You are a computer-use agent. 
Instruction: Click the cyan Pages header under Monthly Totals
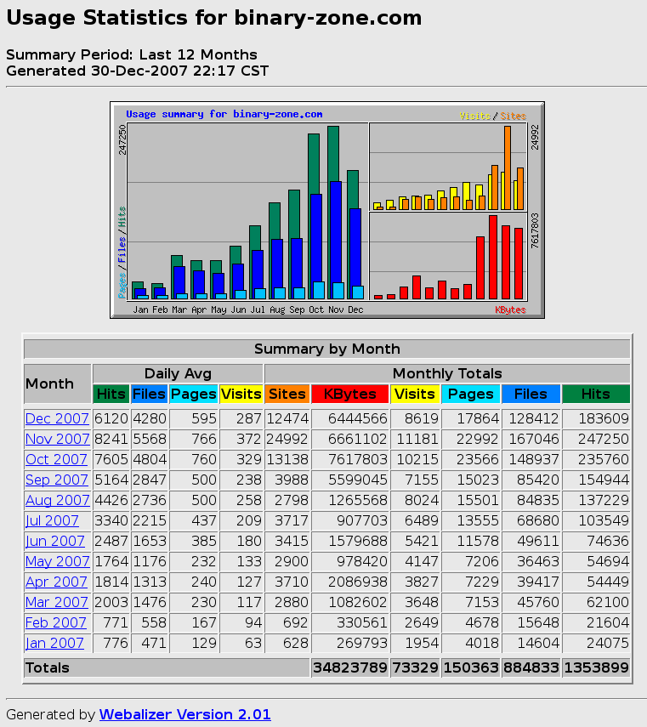(x=470, y=394)
